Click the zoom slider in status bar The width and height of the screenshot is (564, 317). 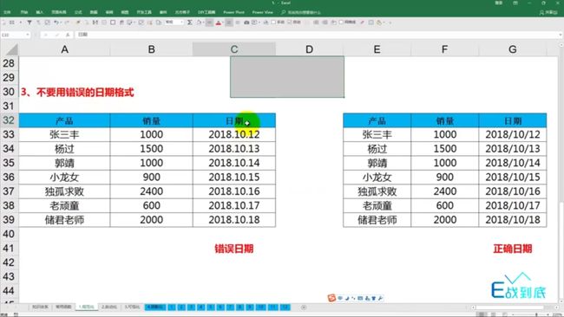(536, 314)
